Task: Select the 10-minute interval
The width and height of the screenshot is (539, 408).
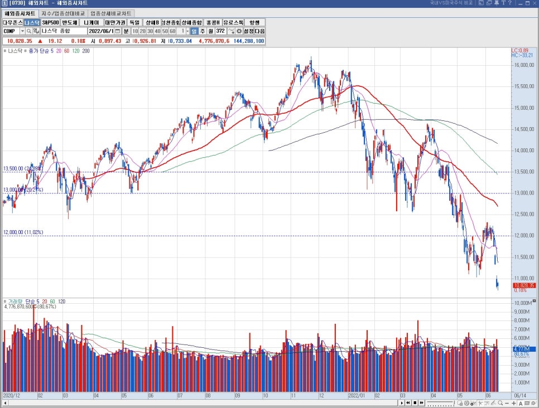Action: pyautogui.click(x=135, y=31)
